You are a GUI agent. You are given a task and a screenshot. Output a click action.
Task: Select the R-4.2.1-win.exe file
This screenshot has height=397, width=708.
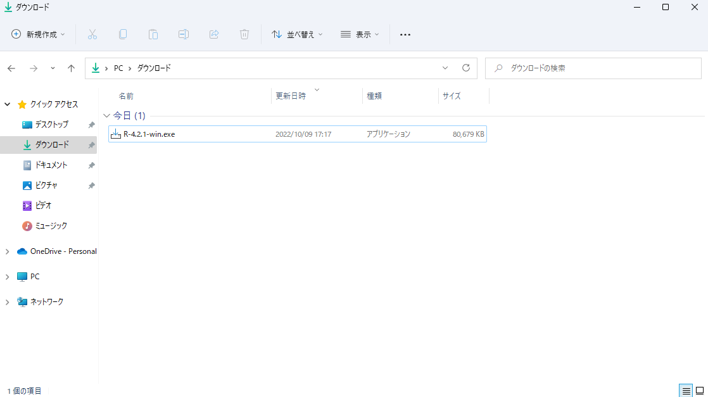click(x=298, y=134)
